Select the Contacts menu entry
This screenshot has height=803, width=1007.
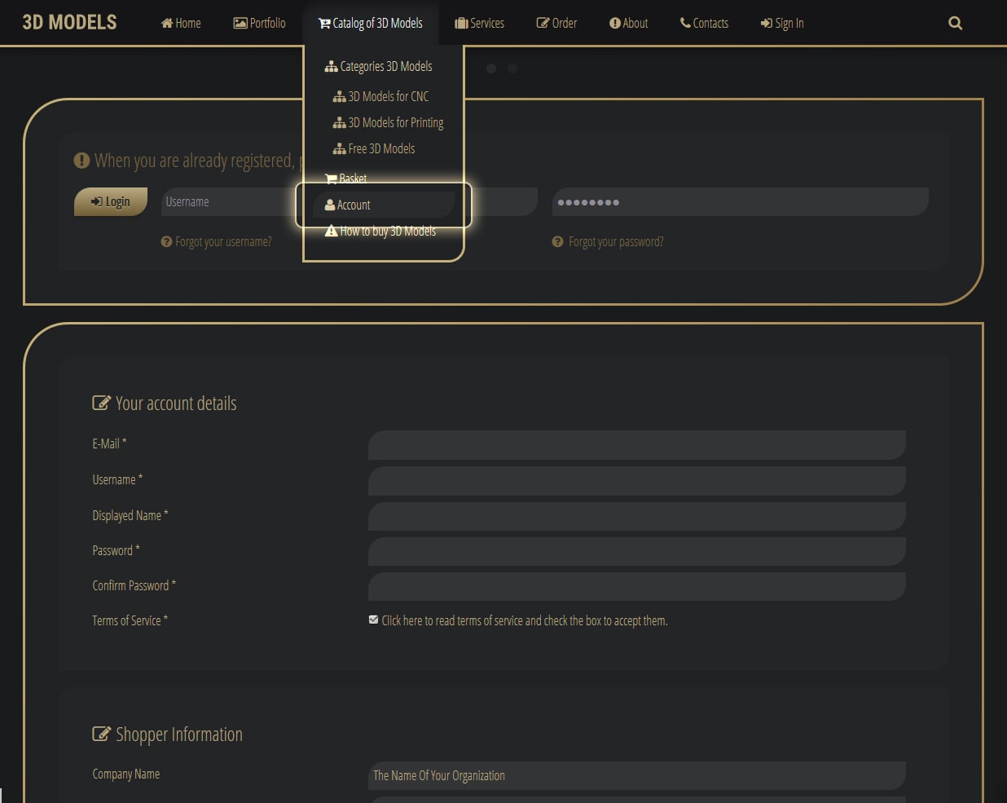(703, 23)
